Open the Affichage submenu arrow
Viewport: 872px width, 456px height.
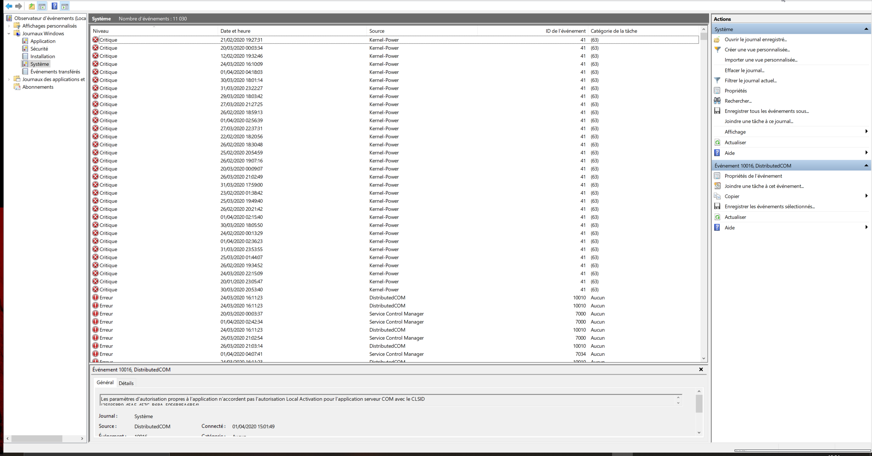tap(866, 132)
